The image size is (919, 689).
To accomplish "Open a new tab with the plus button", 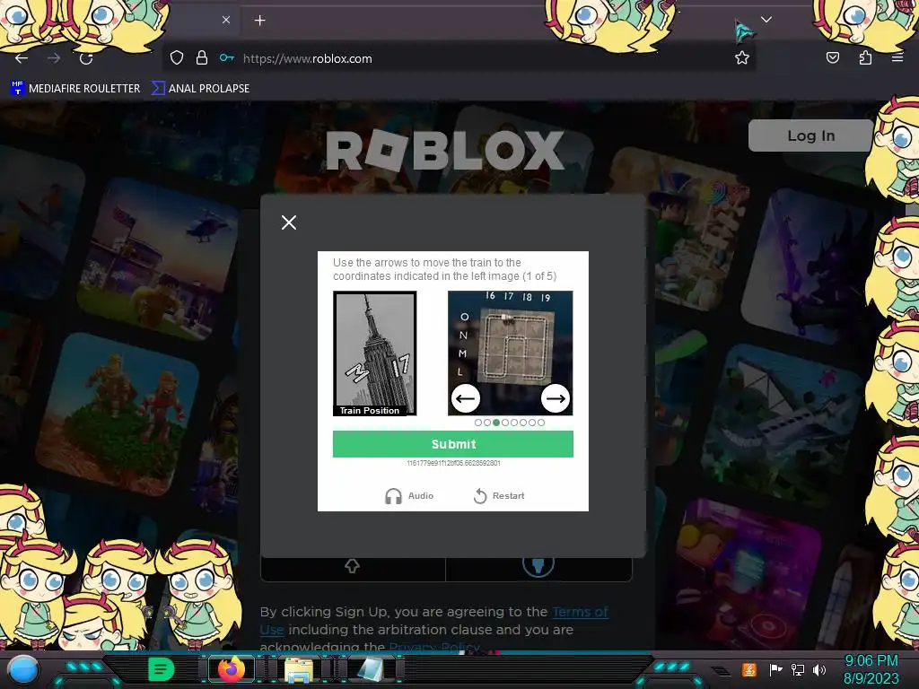I will (259, 21).
